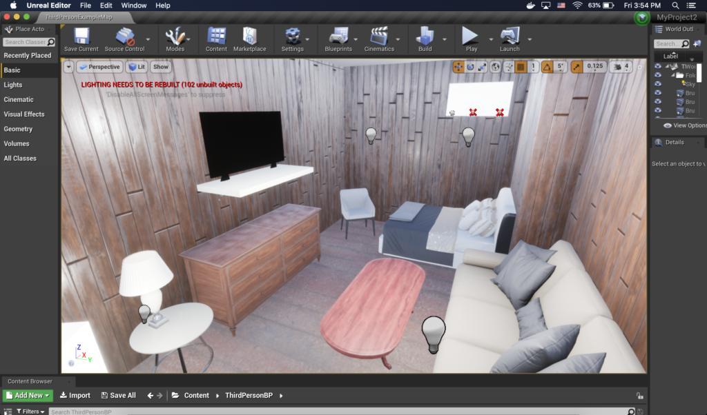
Task: Open the Window menu
Action: [134, 6]
